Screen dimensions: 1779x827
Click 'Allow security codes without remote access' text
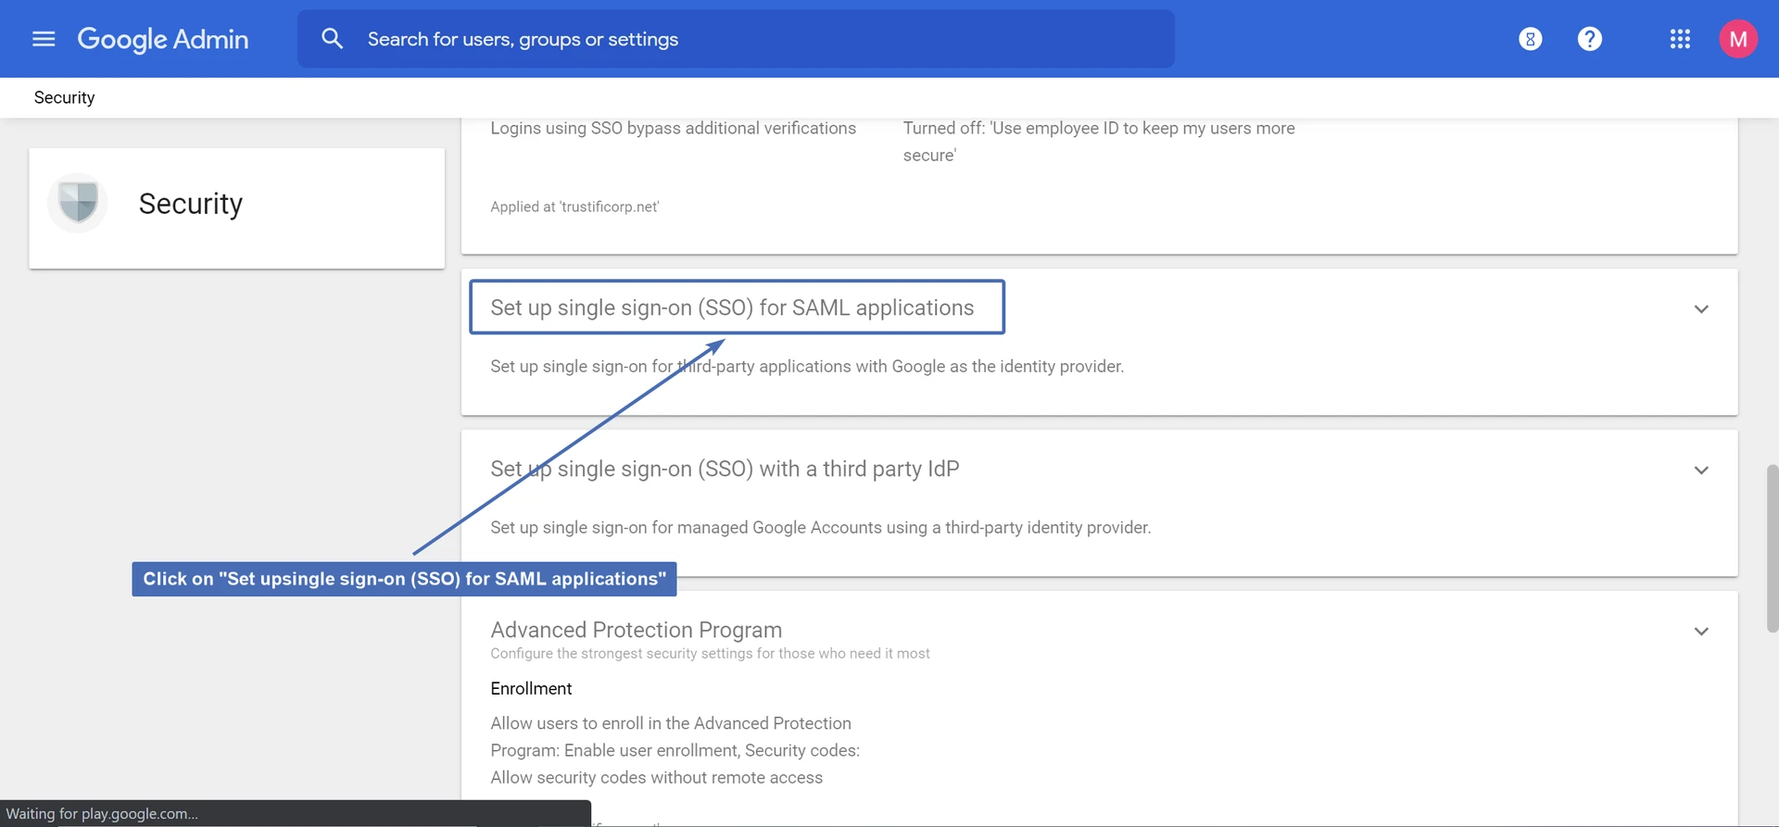[x=656, y=778]
